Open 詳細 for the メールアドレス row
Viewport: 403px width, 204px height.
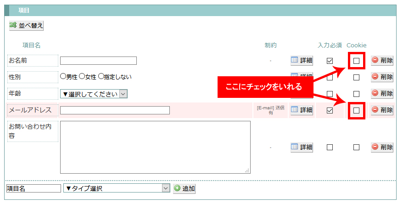[x=302, y=110]
